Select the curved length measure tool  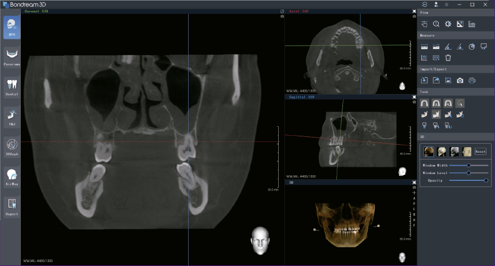pos(436,47)
